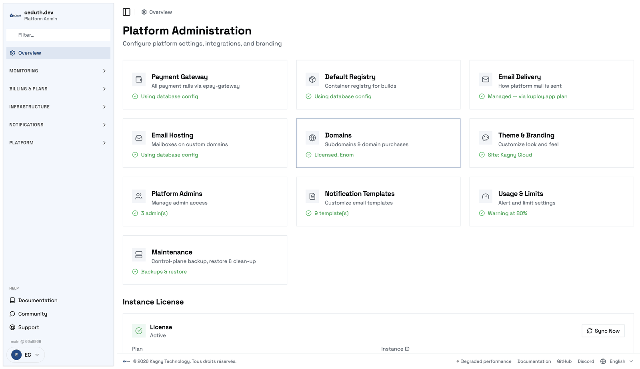Click "9 template(s)" status text

[x=332, y=213]
